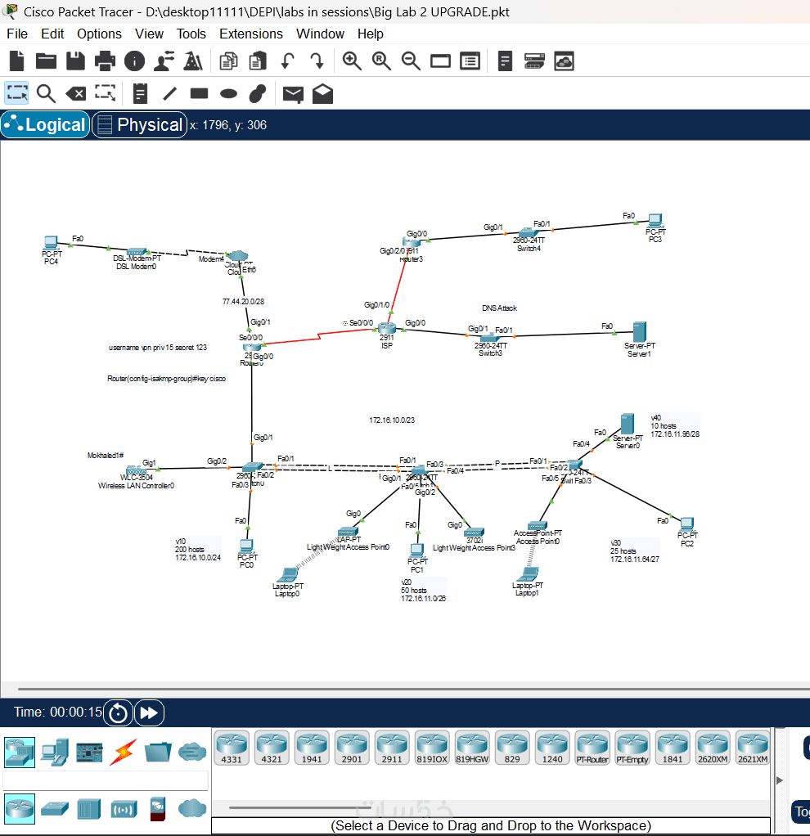Open the custom devices dialog icon

point(470,61)
